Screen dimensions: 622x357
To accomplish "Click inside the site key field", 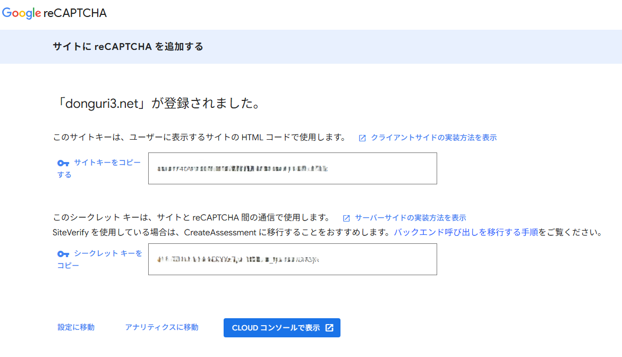I will (x=292, y=168).
